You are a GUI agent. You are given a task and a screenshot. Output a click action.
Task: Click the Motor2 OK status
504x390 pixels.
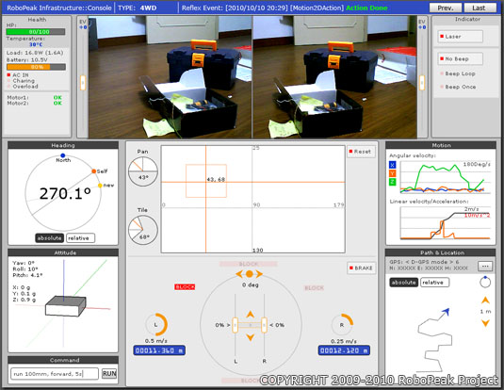point(57,104)
